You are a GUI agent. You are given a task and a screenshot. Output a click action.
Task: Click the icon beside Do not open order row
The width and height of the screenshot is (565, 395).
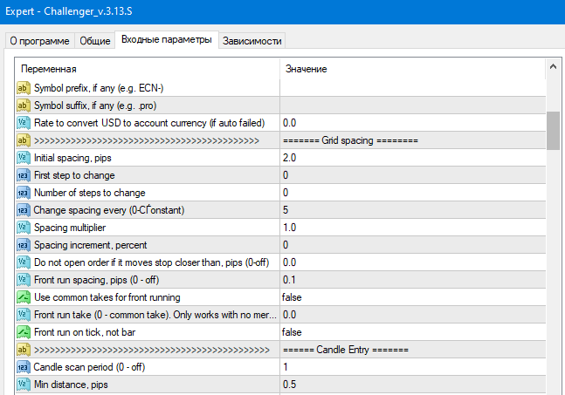coord(23,262)
